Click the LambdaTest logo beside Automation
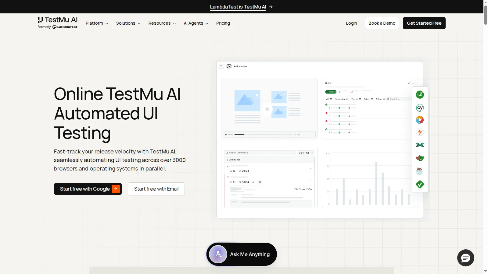 [229, 66]
